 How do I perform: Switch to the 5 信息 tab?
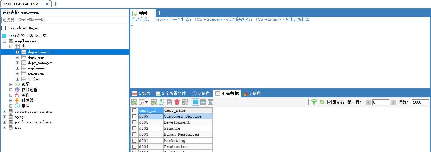[252, 93]
